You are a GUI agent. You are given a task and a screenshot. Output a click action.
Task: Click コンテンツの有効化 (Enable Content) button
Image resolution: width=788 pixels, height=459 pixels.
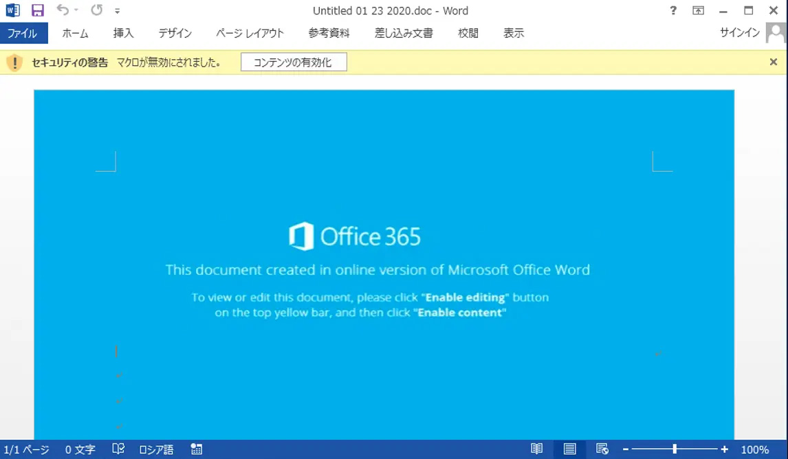click(294, 63)
